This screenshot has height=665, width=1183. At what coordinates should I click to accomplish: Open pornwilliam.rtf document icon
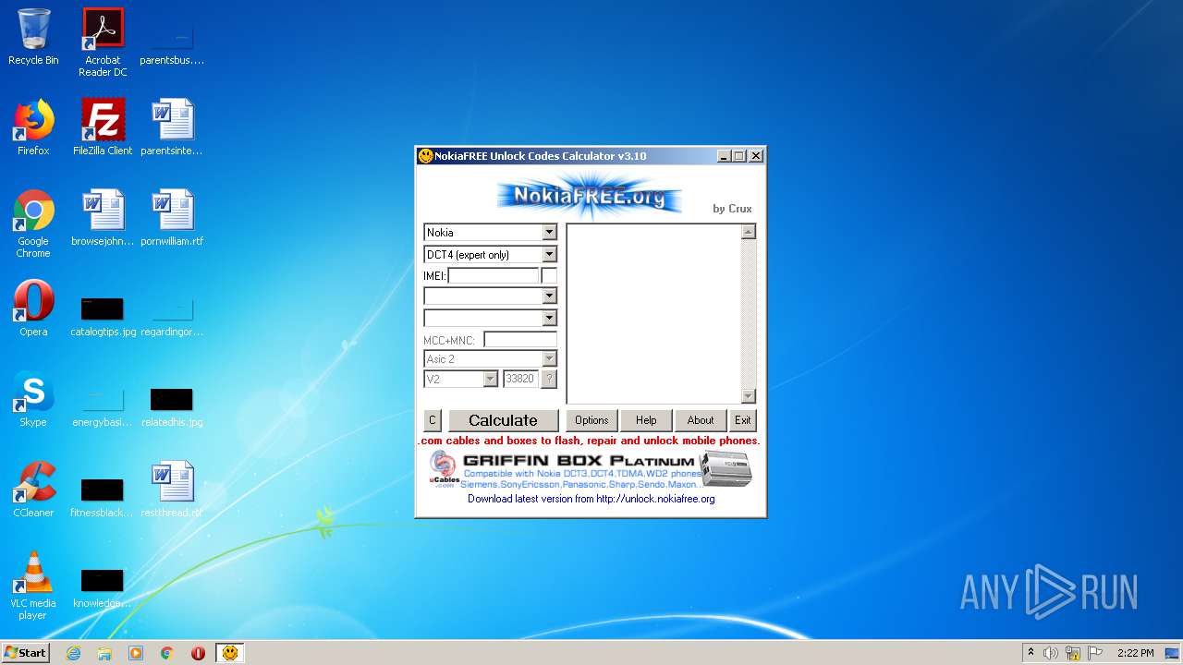point(172,218)
